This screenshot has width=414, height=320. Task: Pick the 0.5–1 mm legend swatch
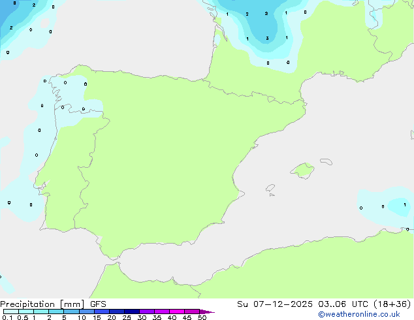coord(26,312)
